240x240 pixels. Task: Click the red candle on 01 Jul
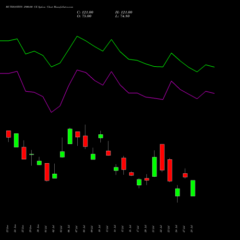(47, 172)
